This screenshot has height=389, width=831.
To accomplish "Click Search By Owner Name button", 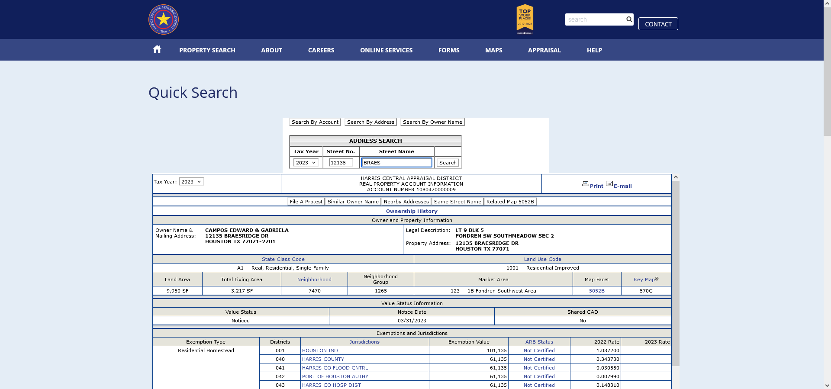I will (x=432, y=122).
